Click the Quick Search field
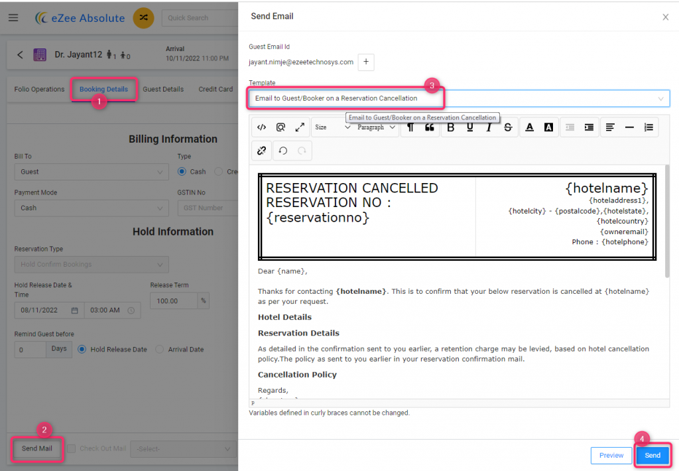The width and height of the screenshot is (679, 471). click(x=200, y=18)
